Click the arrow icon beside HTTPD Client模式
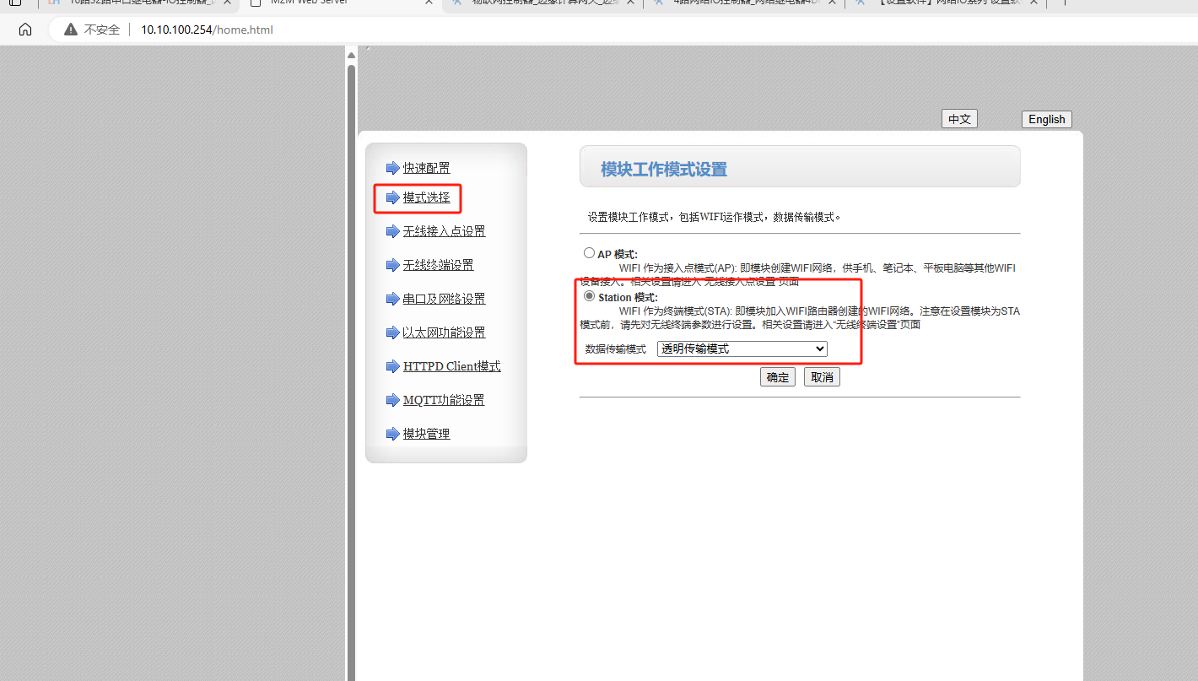The height and width of the screenshot is (681, 1198). coord(392,366)
